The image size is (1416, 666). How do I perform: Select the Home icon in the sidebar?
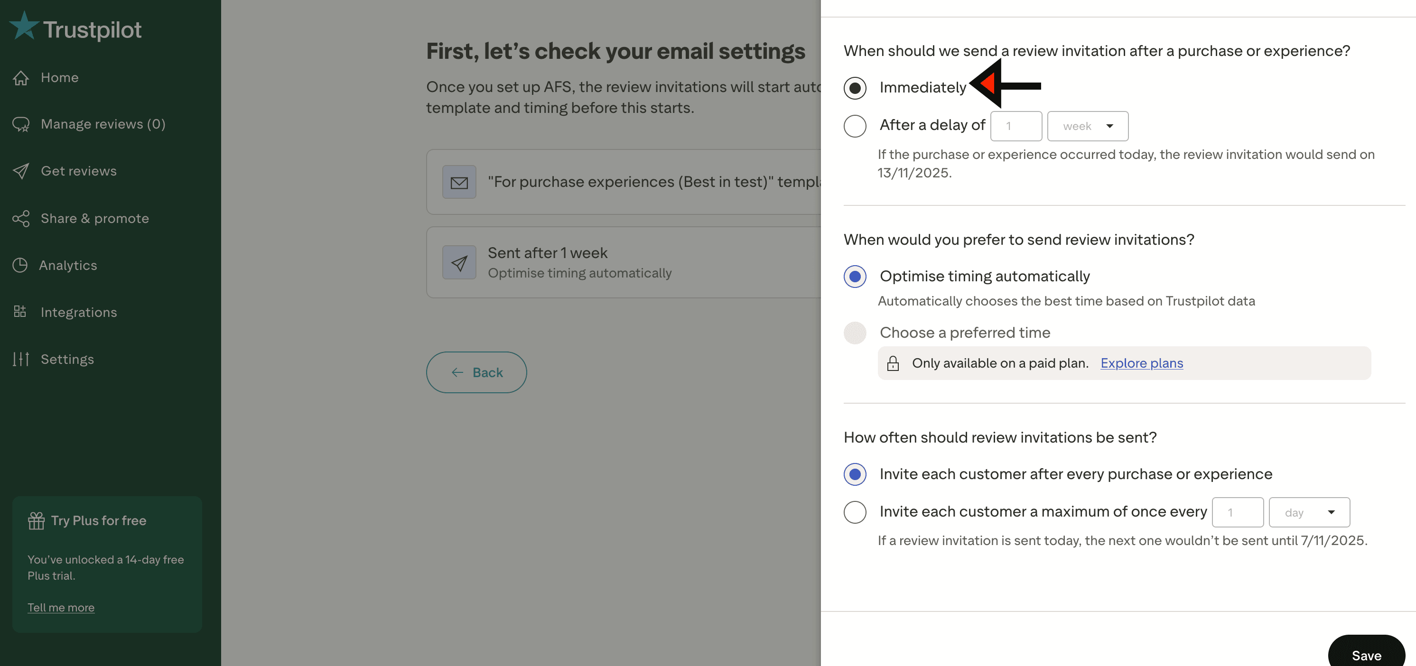pos(21,77)
